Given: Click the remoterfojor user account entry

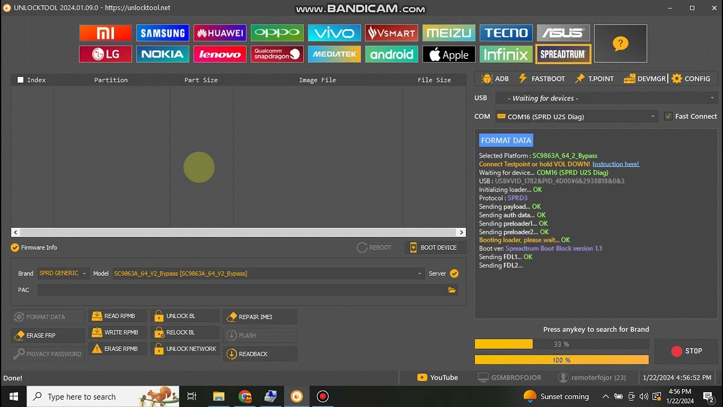Looking at the screenshot, I should pyautogui.click(x=592, y=378).
